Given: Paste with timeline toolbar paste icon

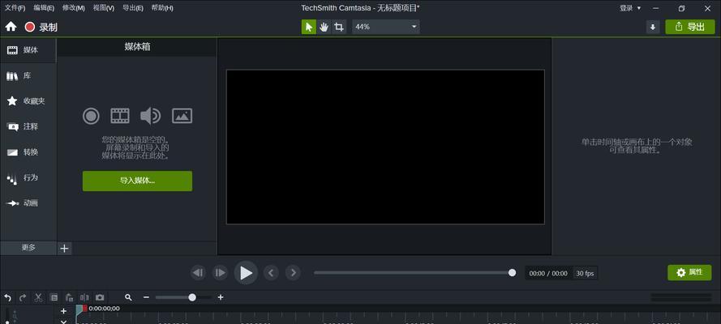Looking at the screenshot, I should 70,298.
